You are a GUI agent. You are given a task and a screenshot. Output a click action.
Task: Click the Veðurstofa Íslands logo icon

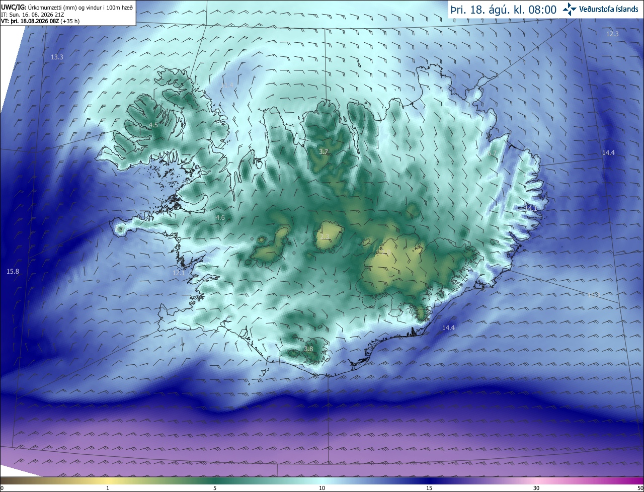point(569,9)
